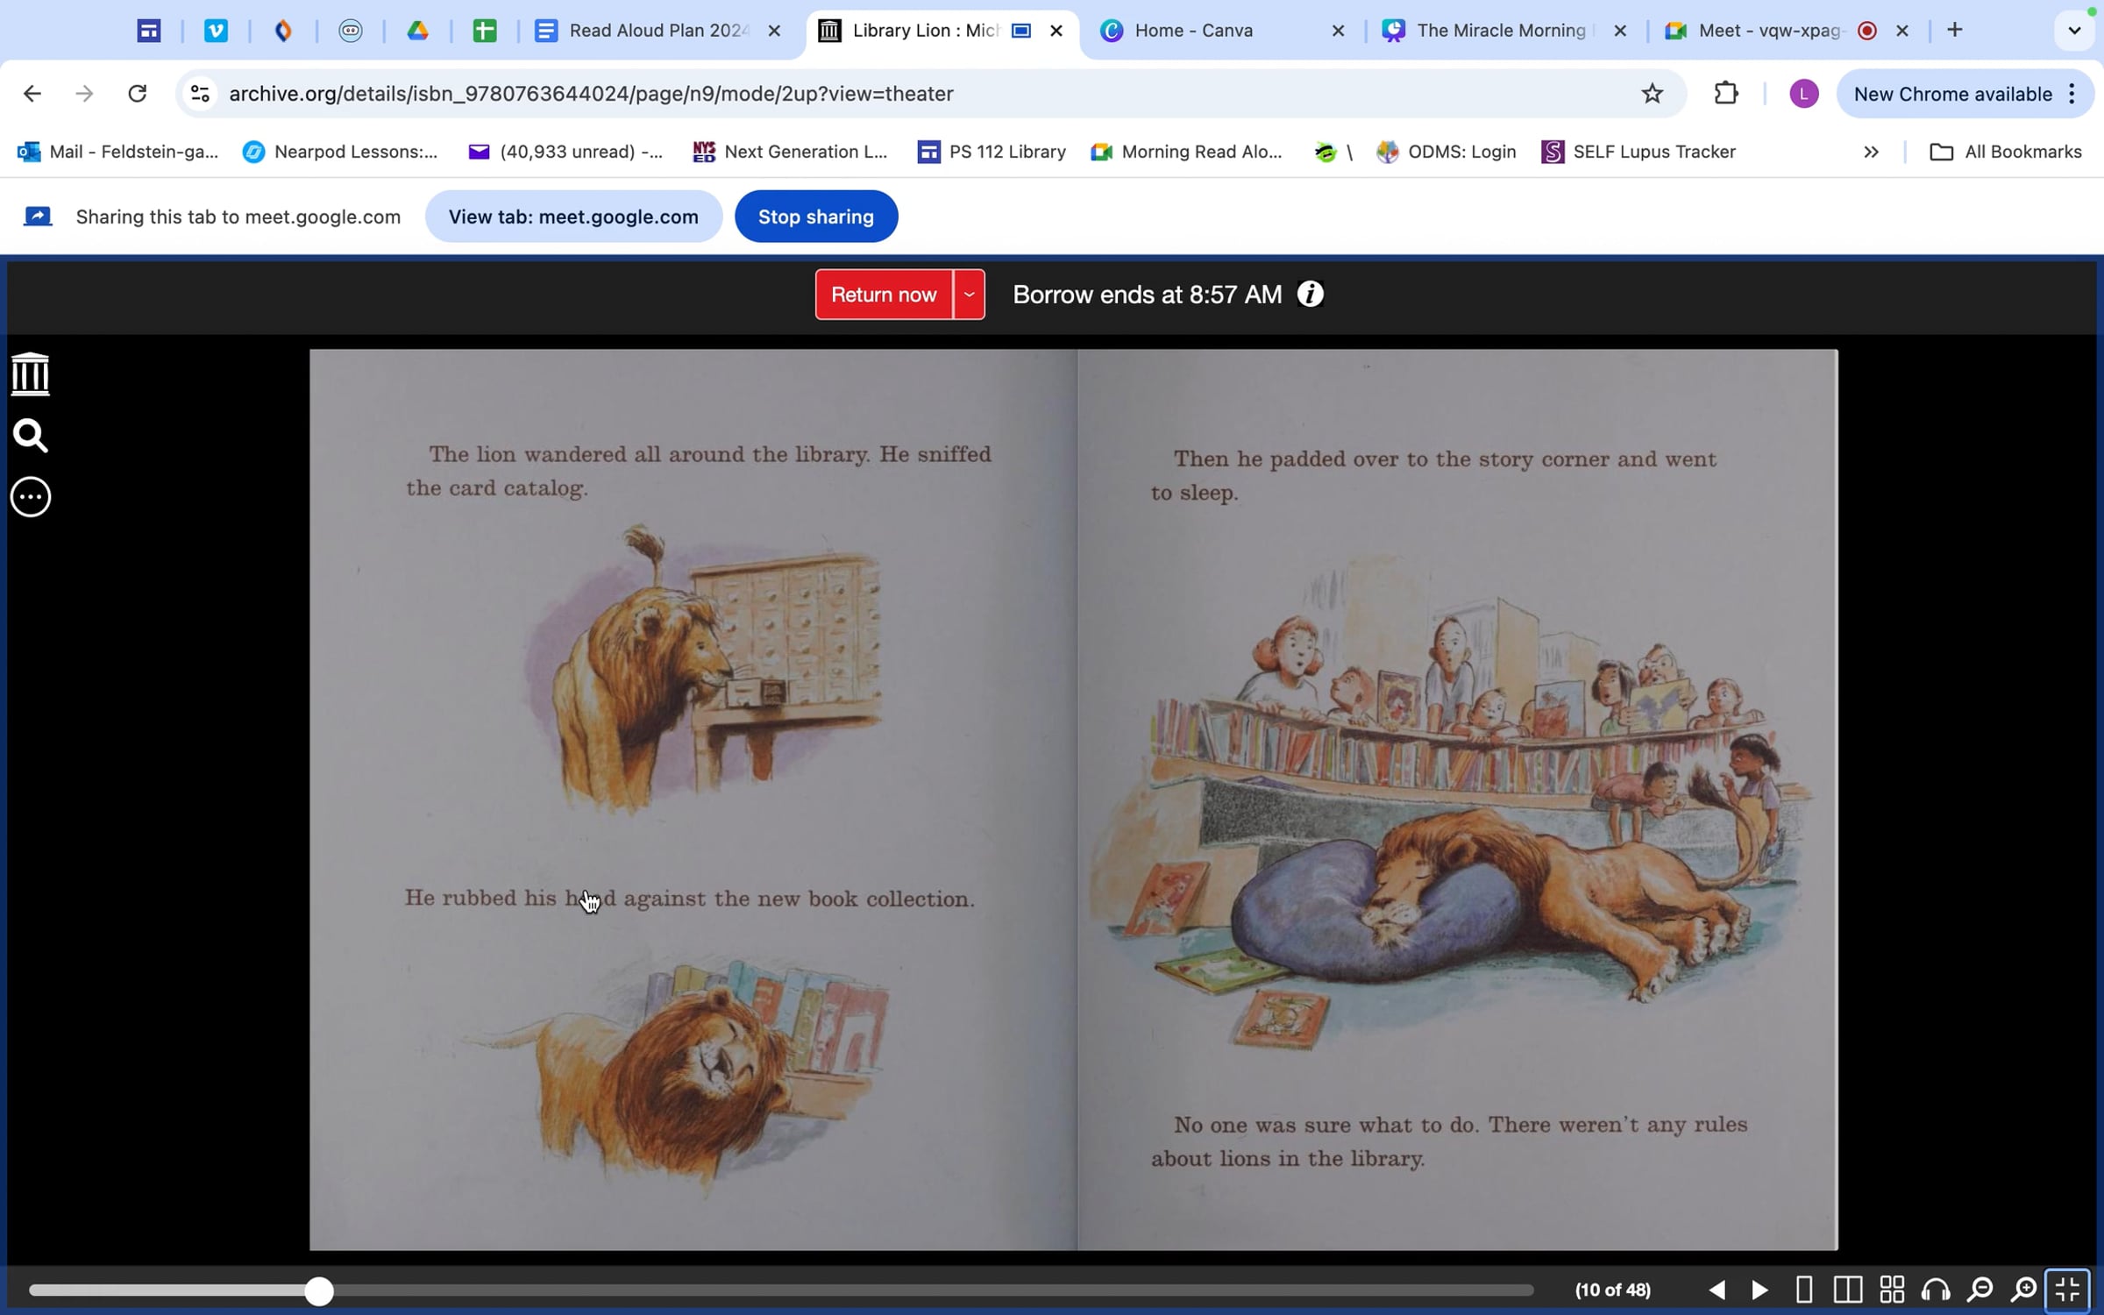
Task: Zoom in on the book
Action: coord(2023,1290)
